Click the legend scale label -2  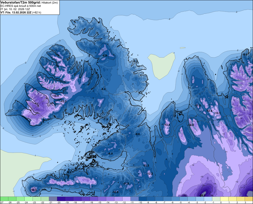click(205, 202)
